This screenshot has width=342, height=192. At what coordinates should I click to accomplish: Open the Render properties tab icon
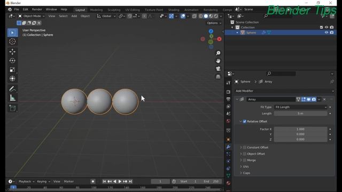228,92
